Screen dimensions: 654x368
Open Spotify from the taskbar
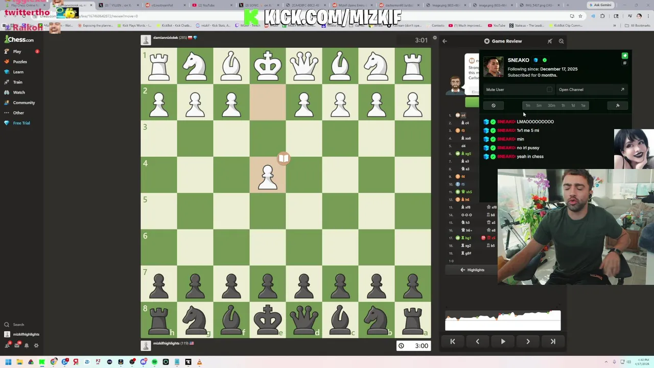coord(154,362)
